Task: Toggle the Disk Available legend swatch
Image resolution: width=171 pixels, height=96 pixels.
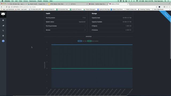Action: (89, 41)
